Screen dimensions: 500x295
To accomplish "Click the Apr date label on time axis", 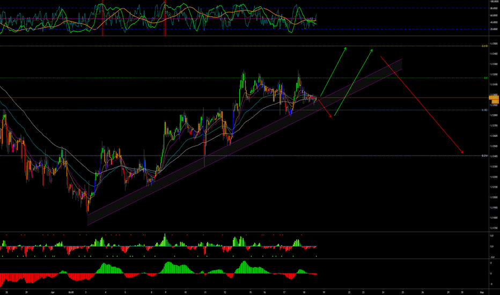I will pos(53,292).
